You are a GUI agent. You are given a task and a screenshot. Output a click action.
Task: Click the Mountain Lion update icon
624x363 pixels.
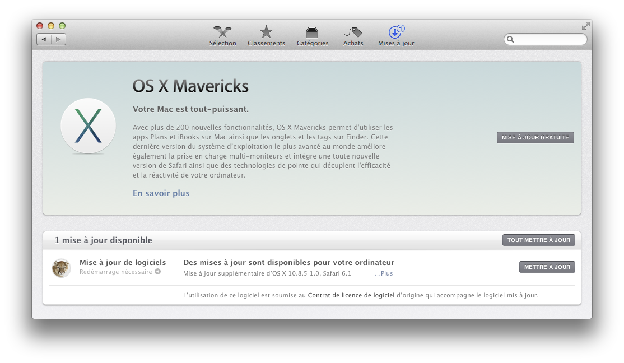tap(61, 268)
